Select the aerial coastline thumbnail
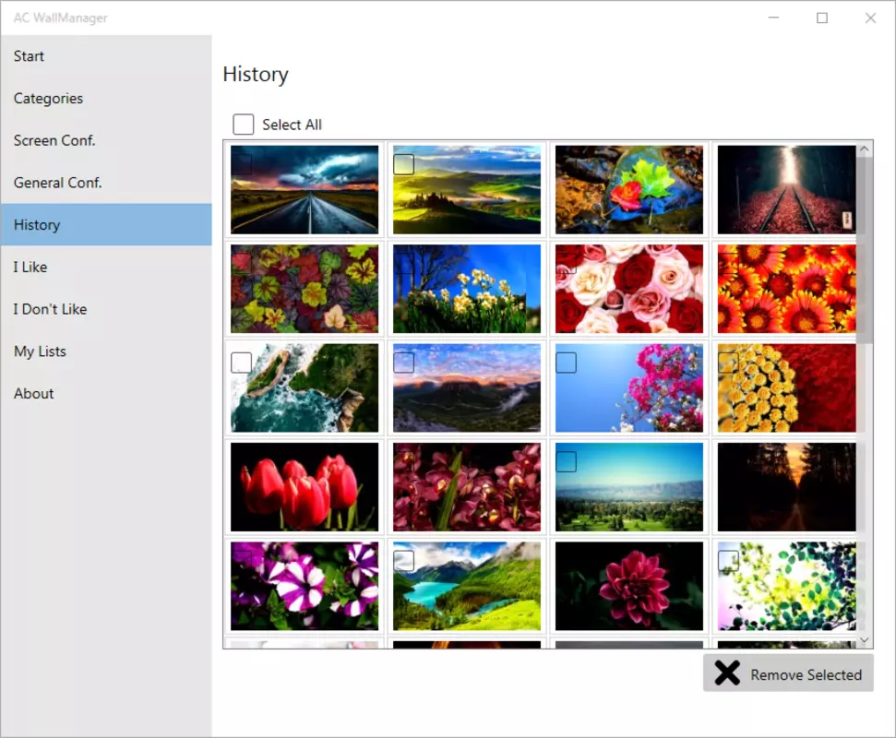896x738 pixels. pyautogui.click(x=305, y=387)
